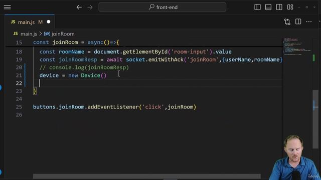321x180 pixels.
Task: Click line number 21 in the gutter
Action: 19,75
